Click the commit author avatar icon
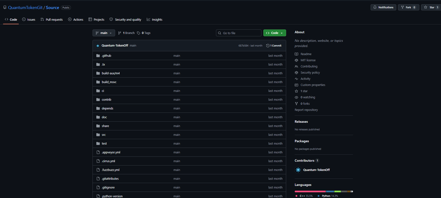 tap(98, 45)
